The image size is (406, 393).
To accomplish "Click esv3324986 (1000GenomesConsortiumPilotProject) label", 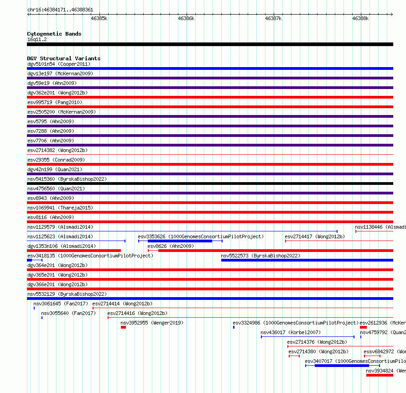I will click(296, 323).
